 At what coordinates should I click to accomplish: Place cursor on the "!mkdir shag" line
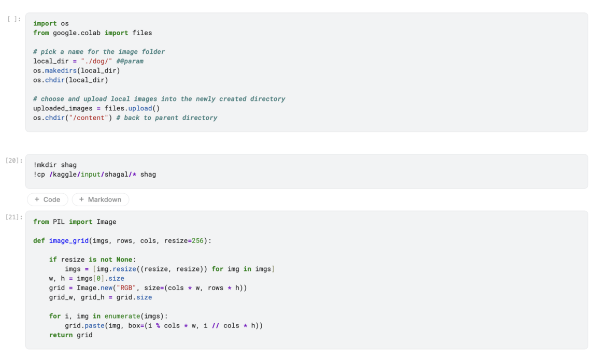(x=55, y=165)
